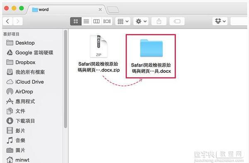Click the camera pictures icon
Screen dimensions: 249x163
(10, 150)
